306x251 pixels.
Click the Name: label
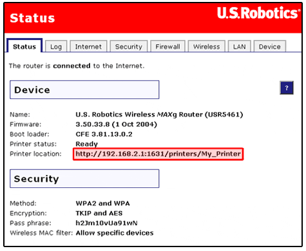tap(20, 115)
